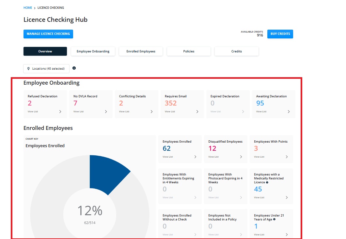This screenshot has height=239, width=346.
Task: Follow the HOME breadcrumb link
Action: point(28,8)
